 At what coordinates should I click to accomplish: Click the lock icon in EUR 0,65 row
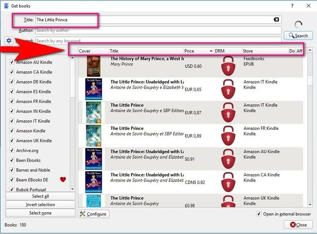pos(228,89)
